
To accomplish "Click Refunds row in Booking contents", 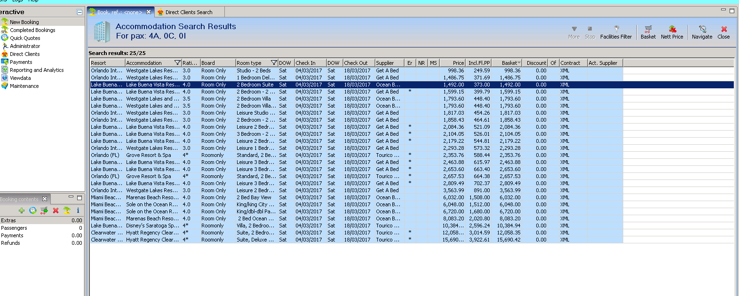I will click(x=41, y=243).
